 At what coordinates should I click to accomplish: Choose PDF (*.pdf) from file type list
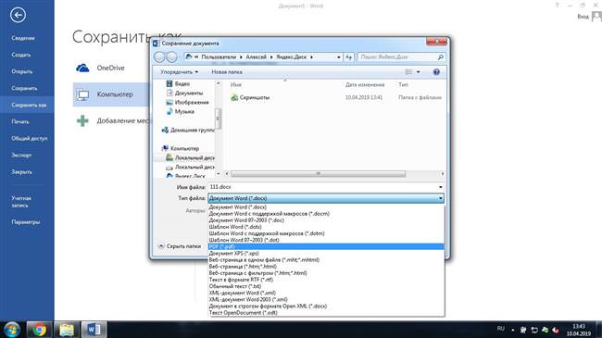(326, 246)
